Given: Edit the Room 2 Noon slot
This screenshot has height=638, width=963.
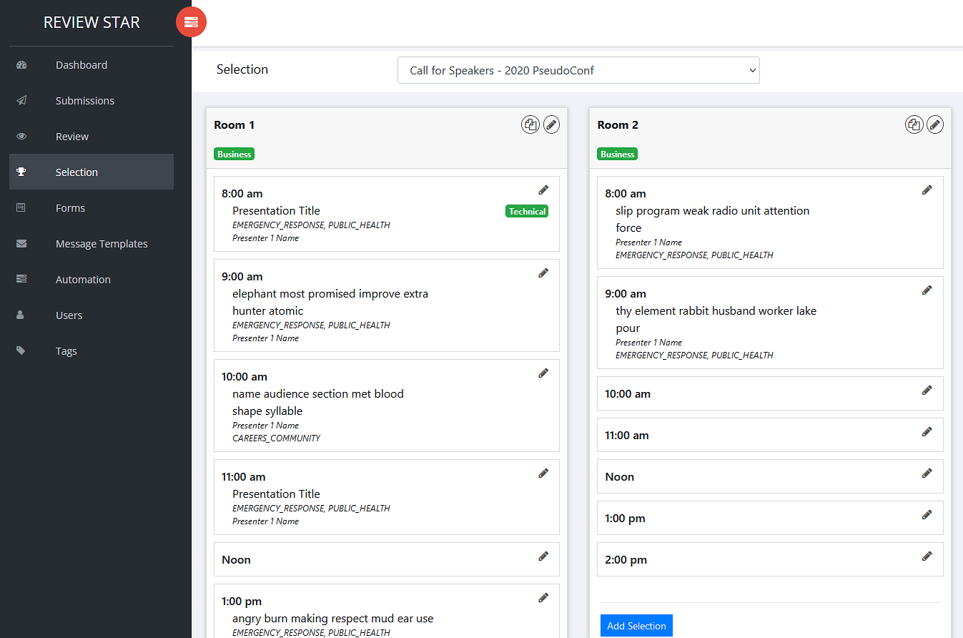Looking at the screenshot, I should (x=927, y=473).
